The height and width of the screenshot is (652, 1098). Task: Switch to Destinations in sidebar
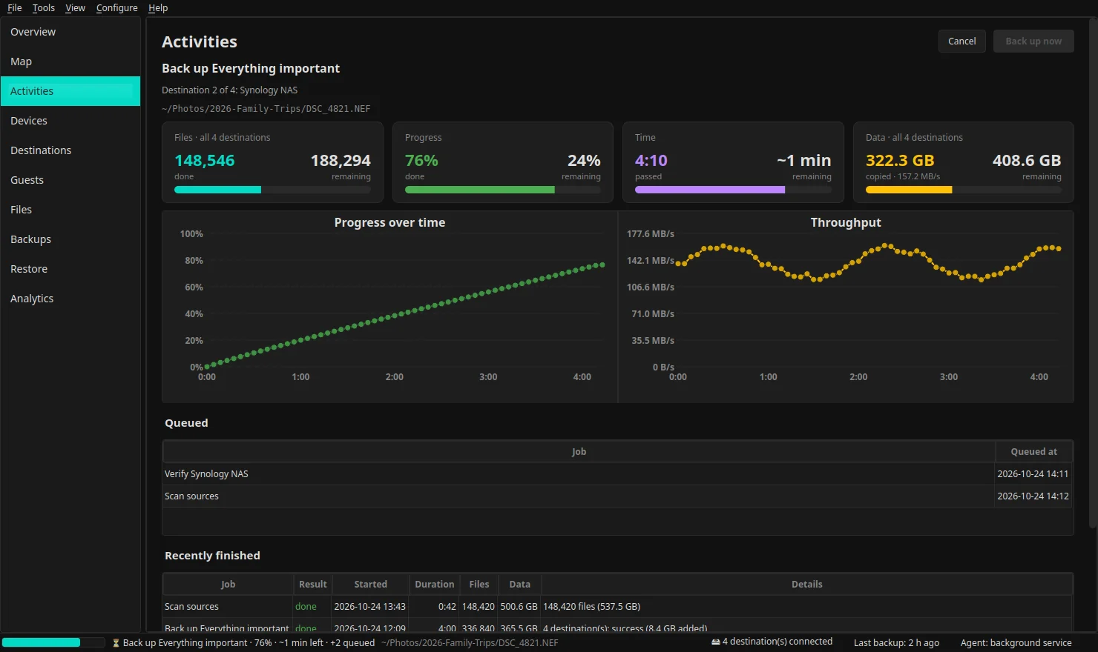point(70,150)
